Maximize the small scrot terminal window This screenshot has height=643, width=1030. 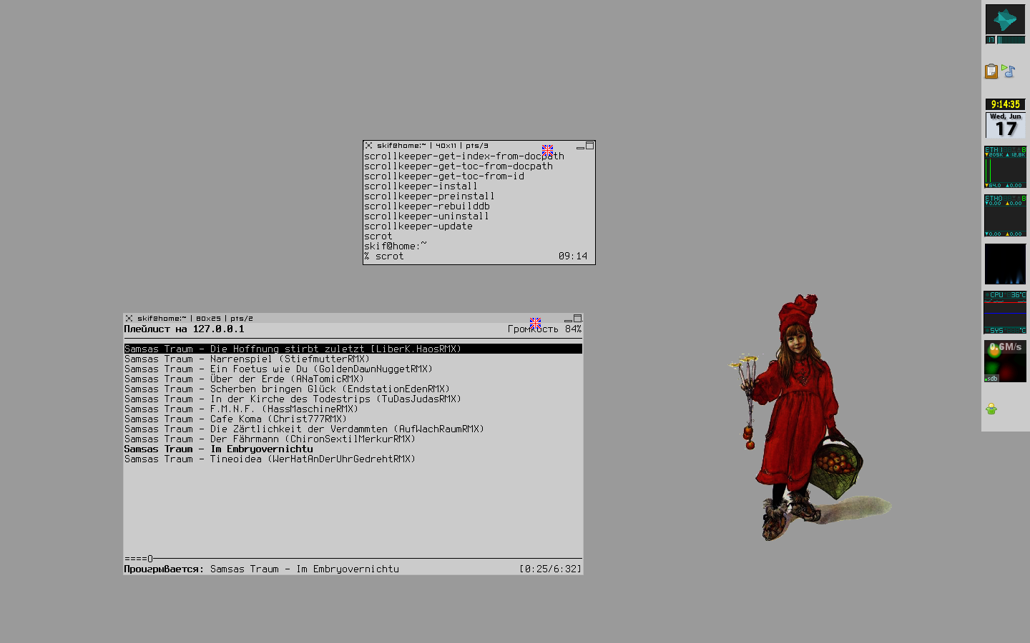(x=590, y=146)
